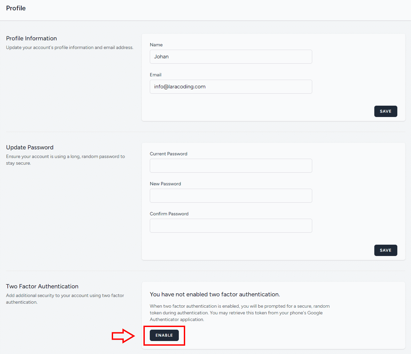
Task: Click the Profile Information section heading
Action: [x=31, y=38]
